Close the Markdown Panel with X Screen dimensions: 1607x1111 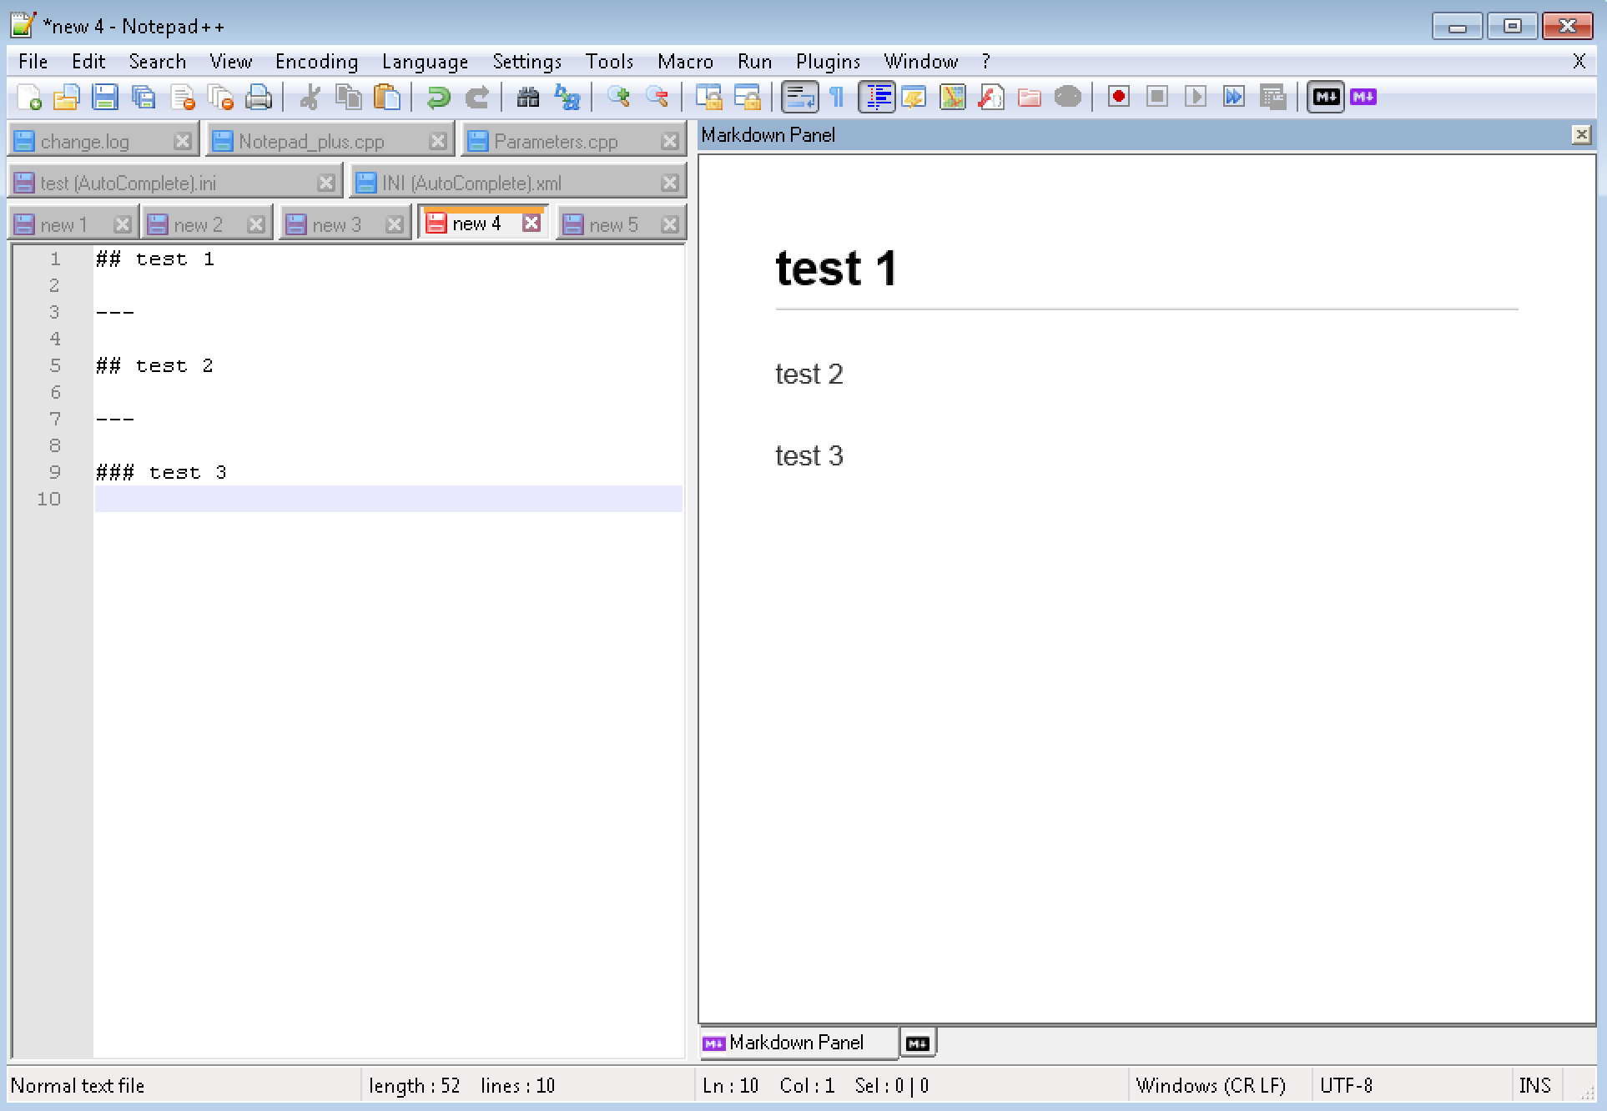coord(1581,134)
